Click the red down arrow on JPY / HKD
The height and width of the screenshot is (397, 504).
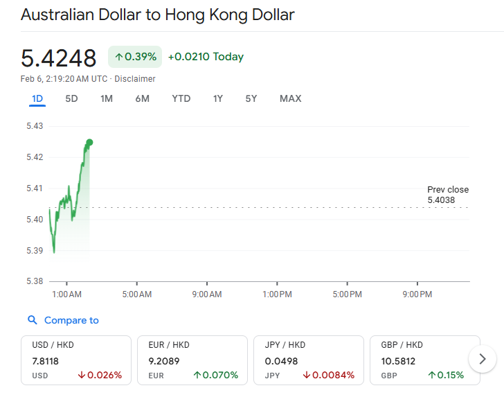pyautogui.click(x=307, y=376)
